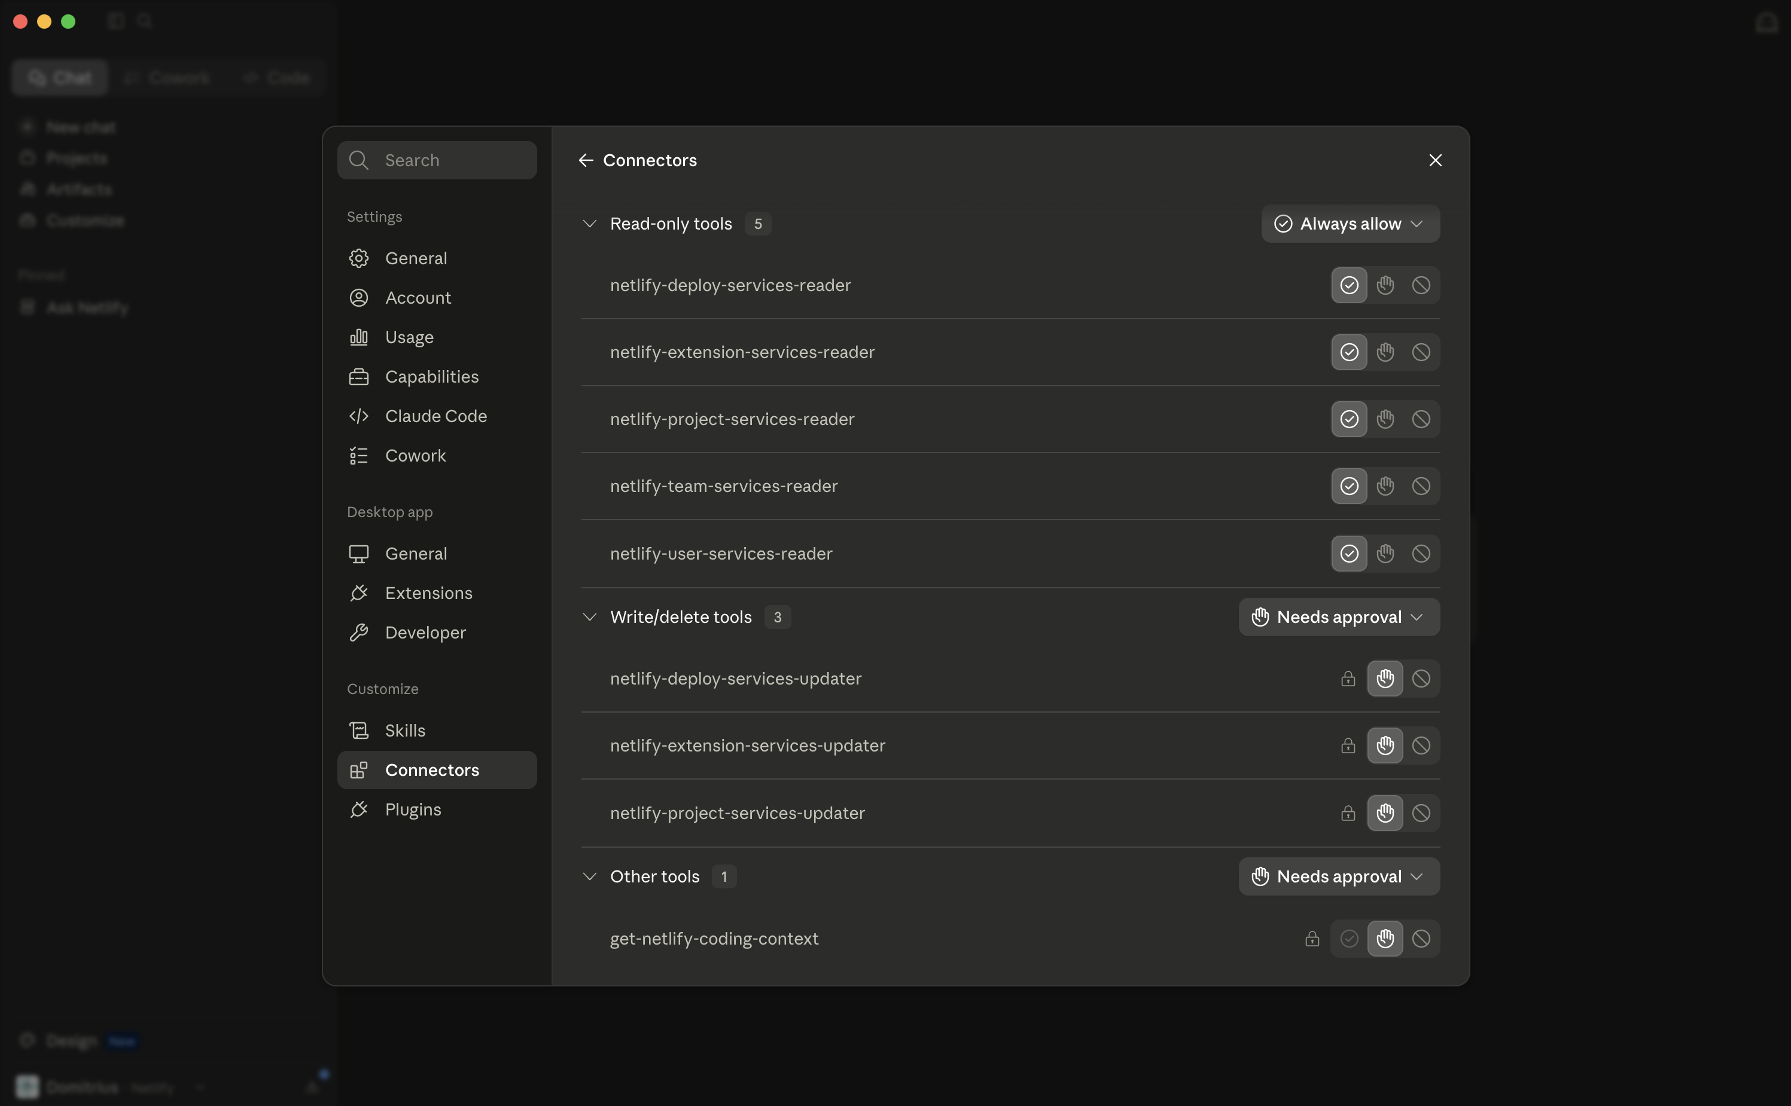This screenshot has width=1791, height=1106.
Task: Click Write/delete tools count badge 3
Action: 777,618
